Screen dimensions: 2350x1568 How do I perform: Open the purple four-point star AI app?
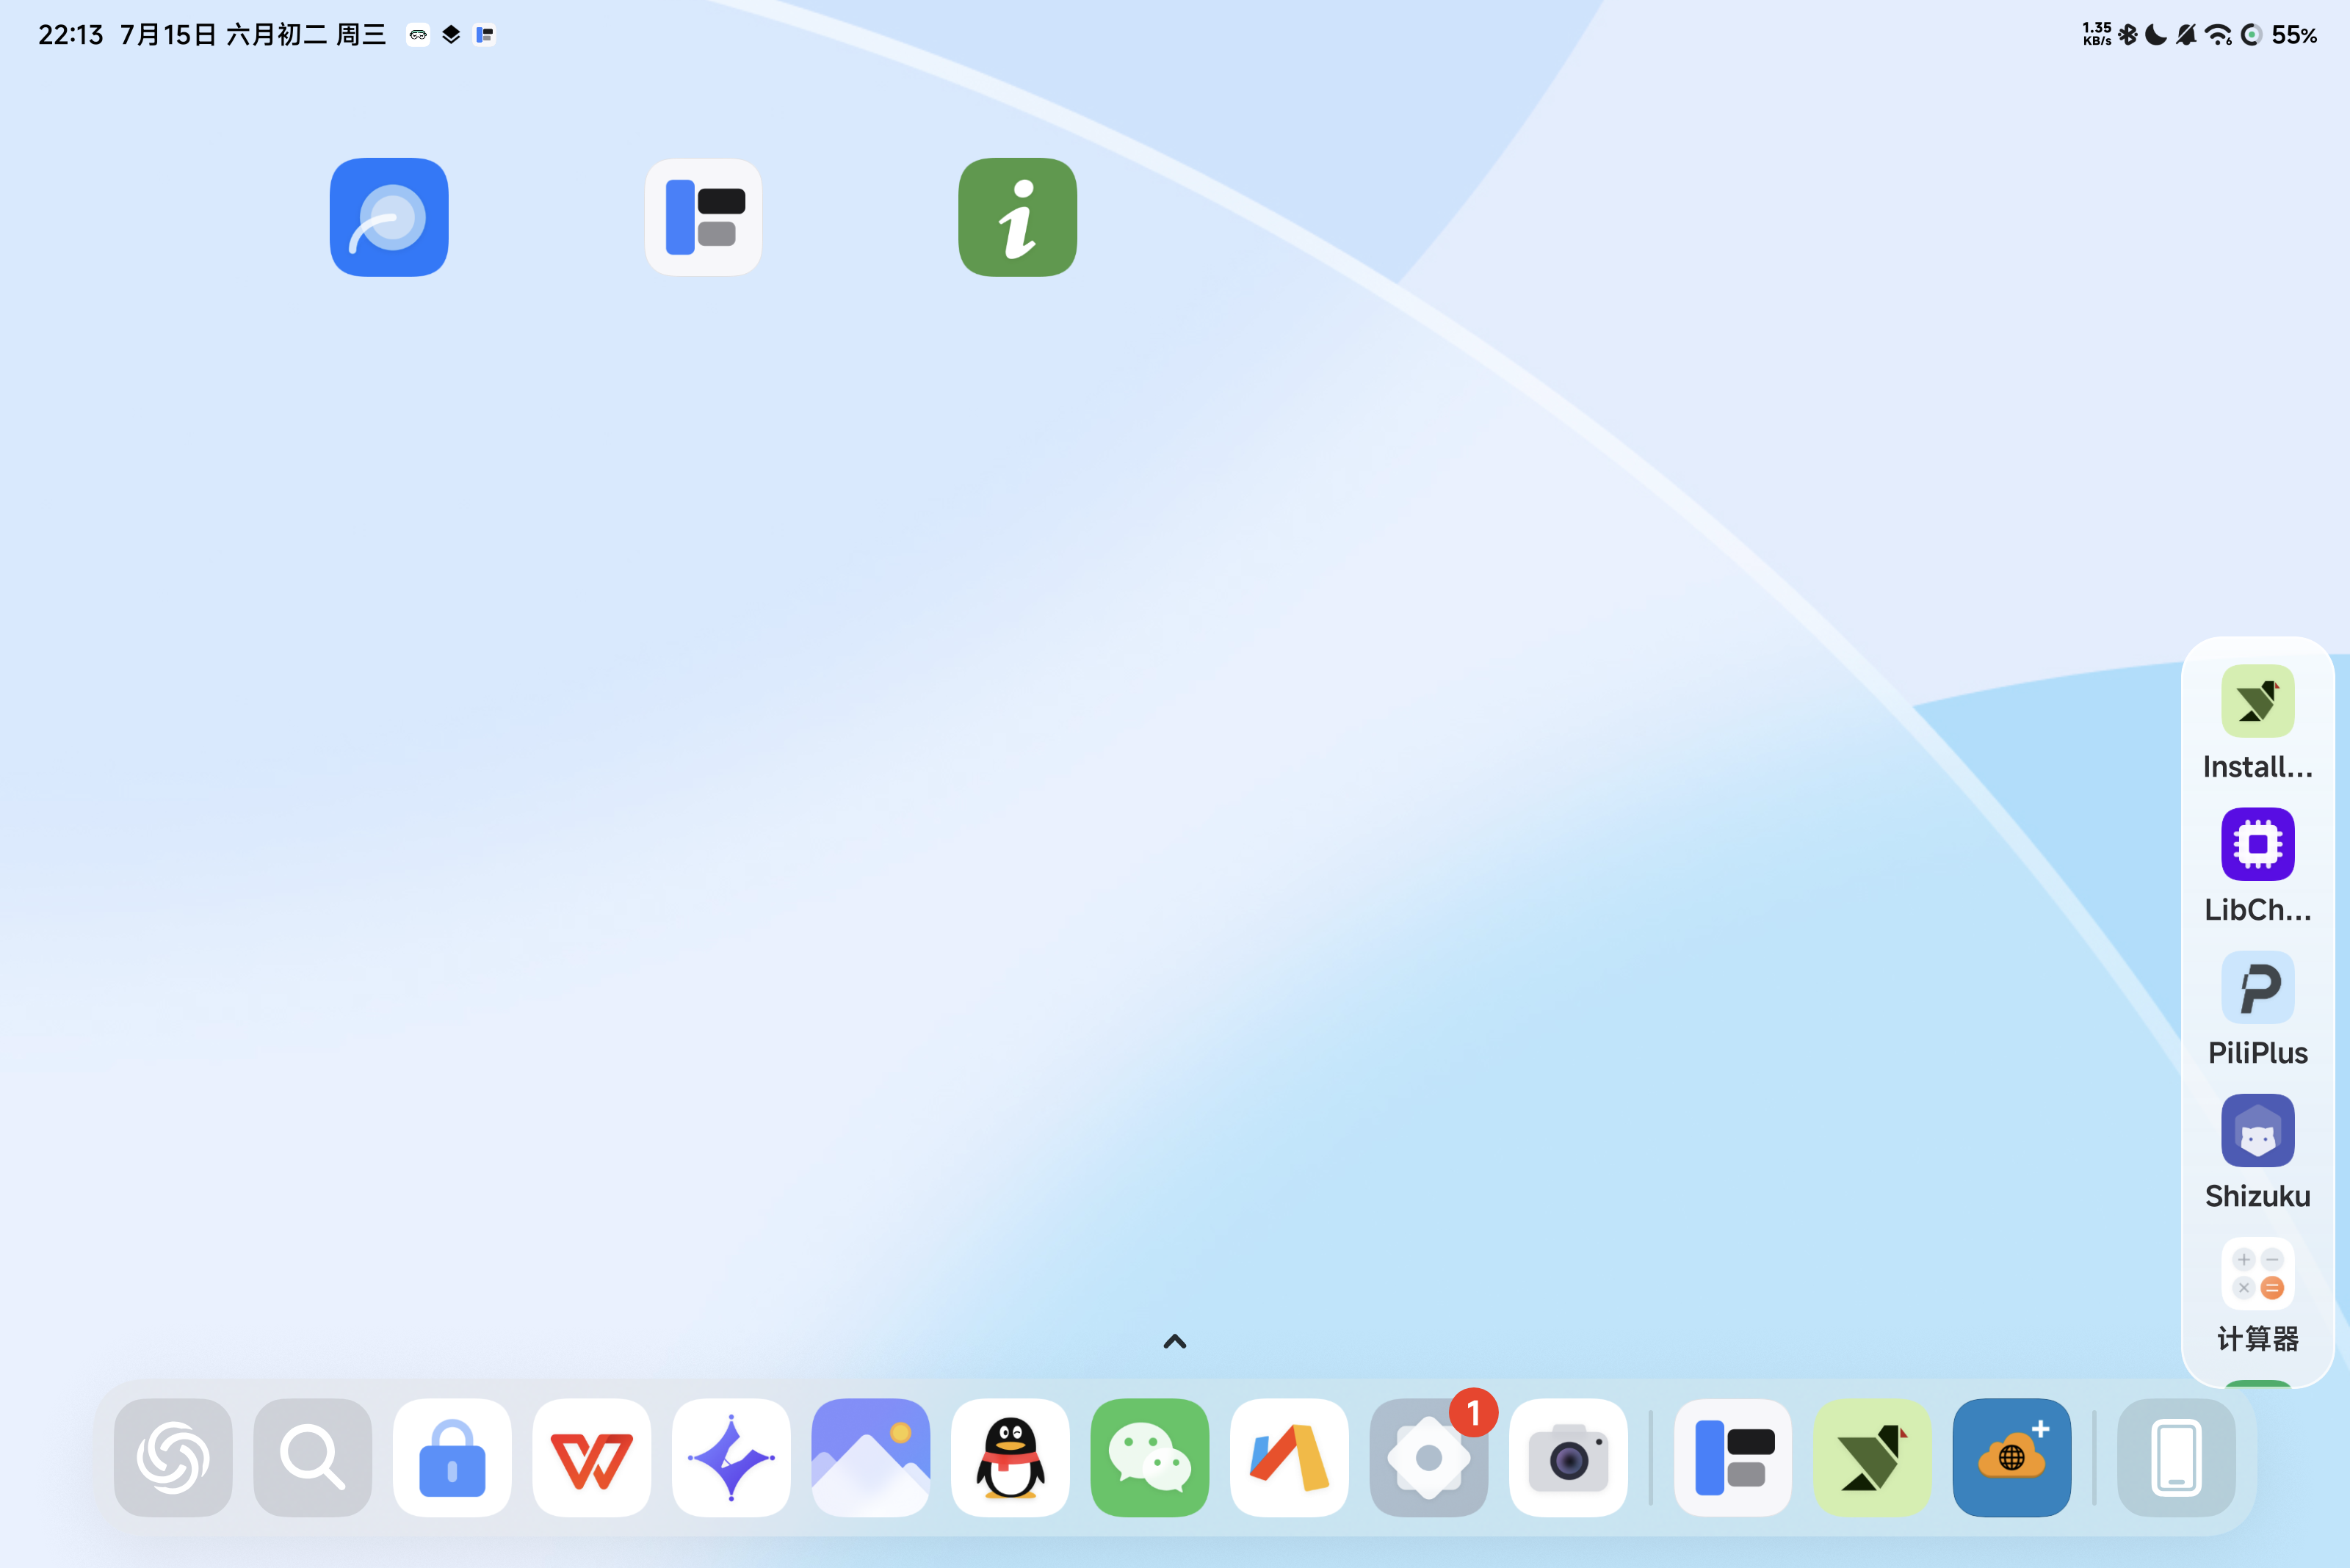731,1457
